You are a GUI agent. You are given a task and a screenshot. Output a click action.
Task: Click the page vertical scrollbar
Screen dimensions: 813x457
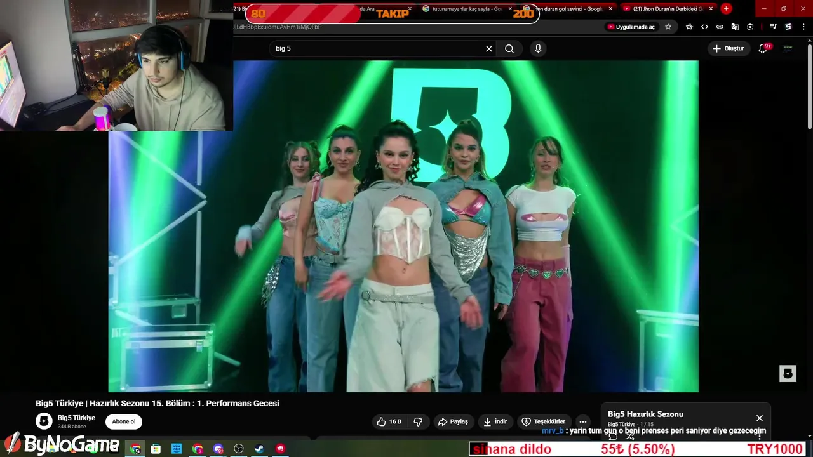point(809,86)
